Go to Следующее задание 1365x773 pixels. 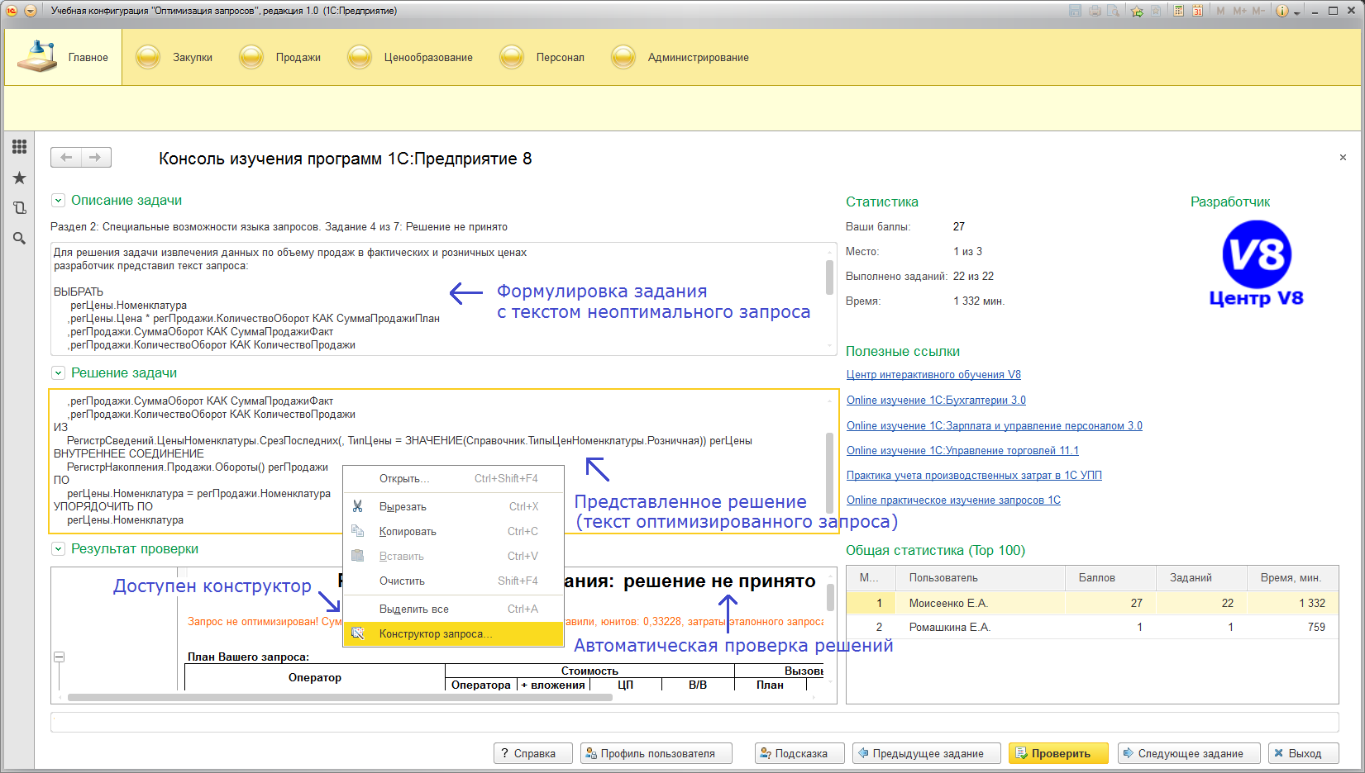click(1189, 753)
